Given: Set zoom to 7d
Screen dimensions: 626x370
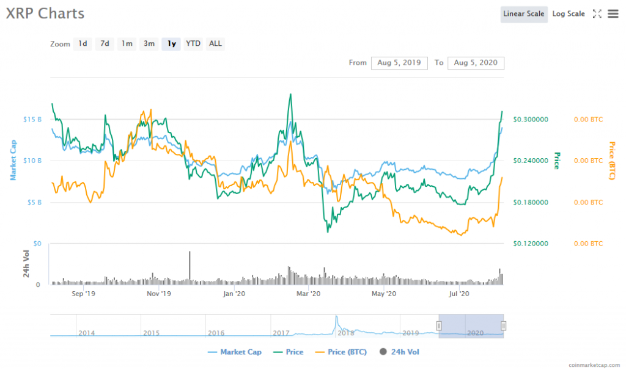Looking at the screenshot, I should click(105, 43).
